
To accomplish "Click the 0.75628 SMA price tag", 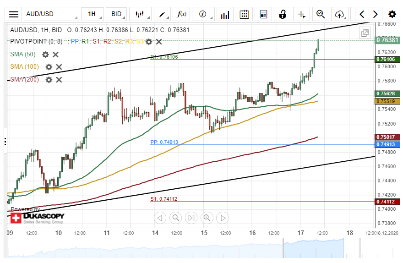I will 387,93.
